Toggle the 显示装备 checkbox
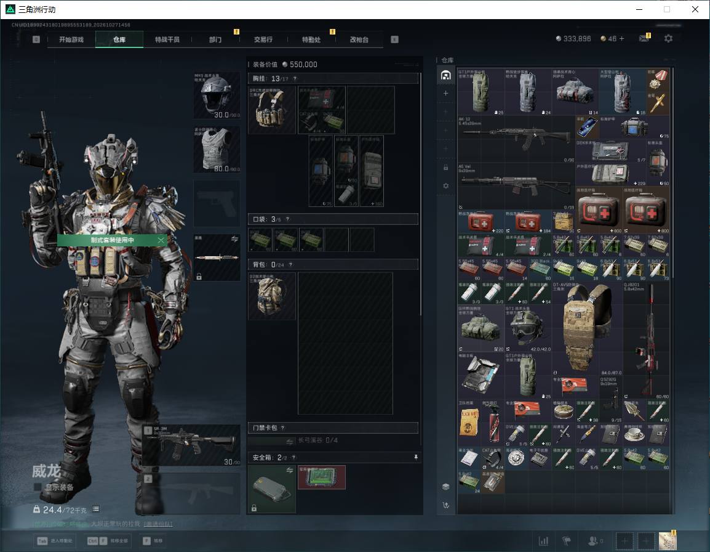The height and width of the screenshot is (552, 710). point(38,487)
